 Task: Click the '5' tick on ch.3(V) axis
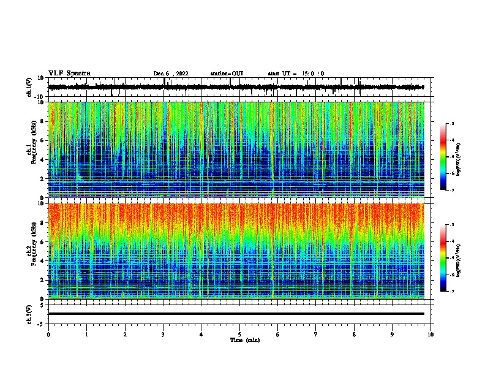42,305
